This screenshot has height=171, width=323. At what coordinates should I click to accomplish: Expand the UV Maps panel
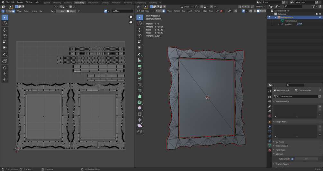point(279,142)
